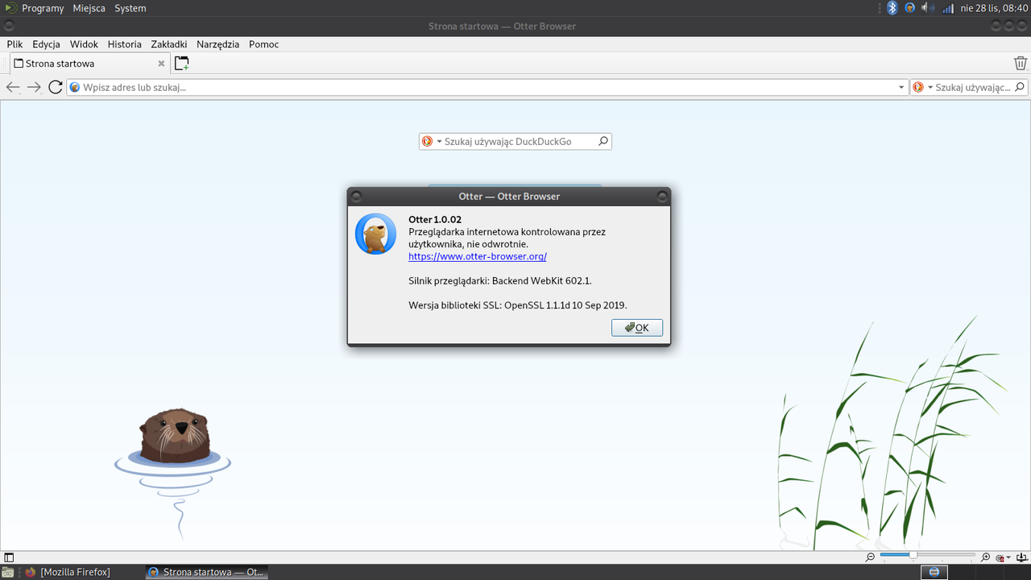The width and height of the screenshot is (1031, 580).
Task: Click the zoom in magnifier in the status bar
Action: [x=986, y=557]
